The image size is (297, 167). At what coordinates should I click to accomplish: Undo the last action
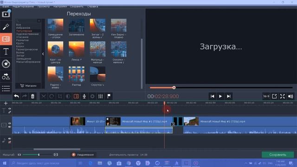17,96
